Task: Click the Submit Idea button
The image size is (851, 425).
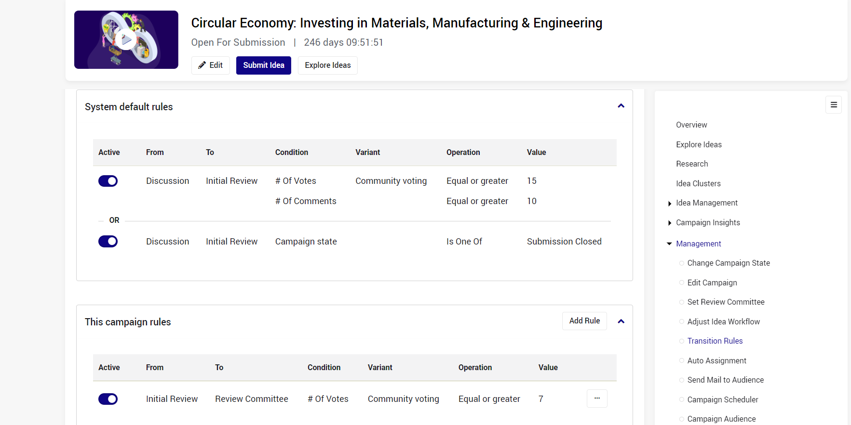Action: pos(264,65)
